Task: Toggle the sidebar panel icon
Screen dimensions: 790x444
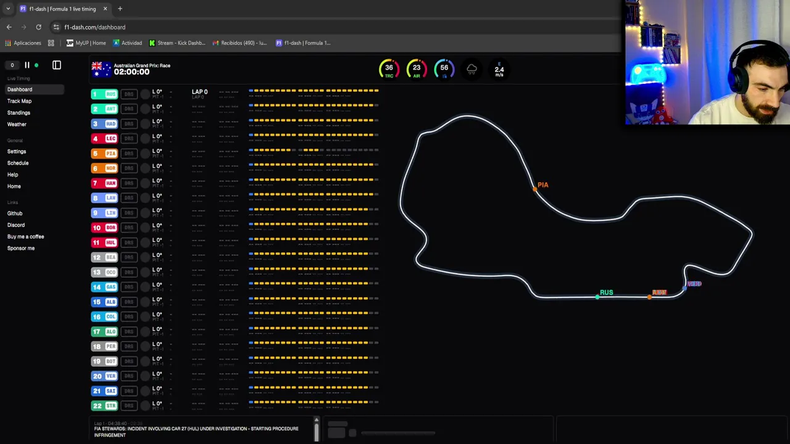Action: click(57, 65)
